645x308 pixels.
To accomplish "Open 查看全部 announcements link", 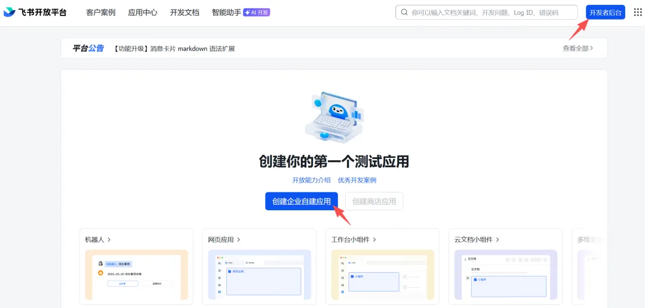I will [x=578, y=48].
